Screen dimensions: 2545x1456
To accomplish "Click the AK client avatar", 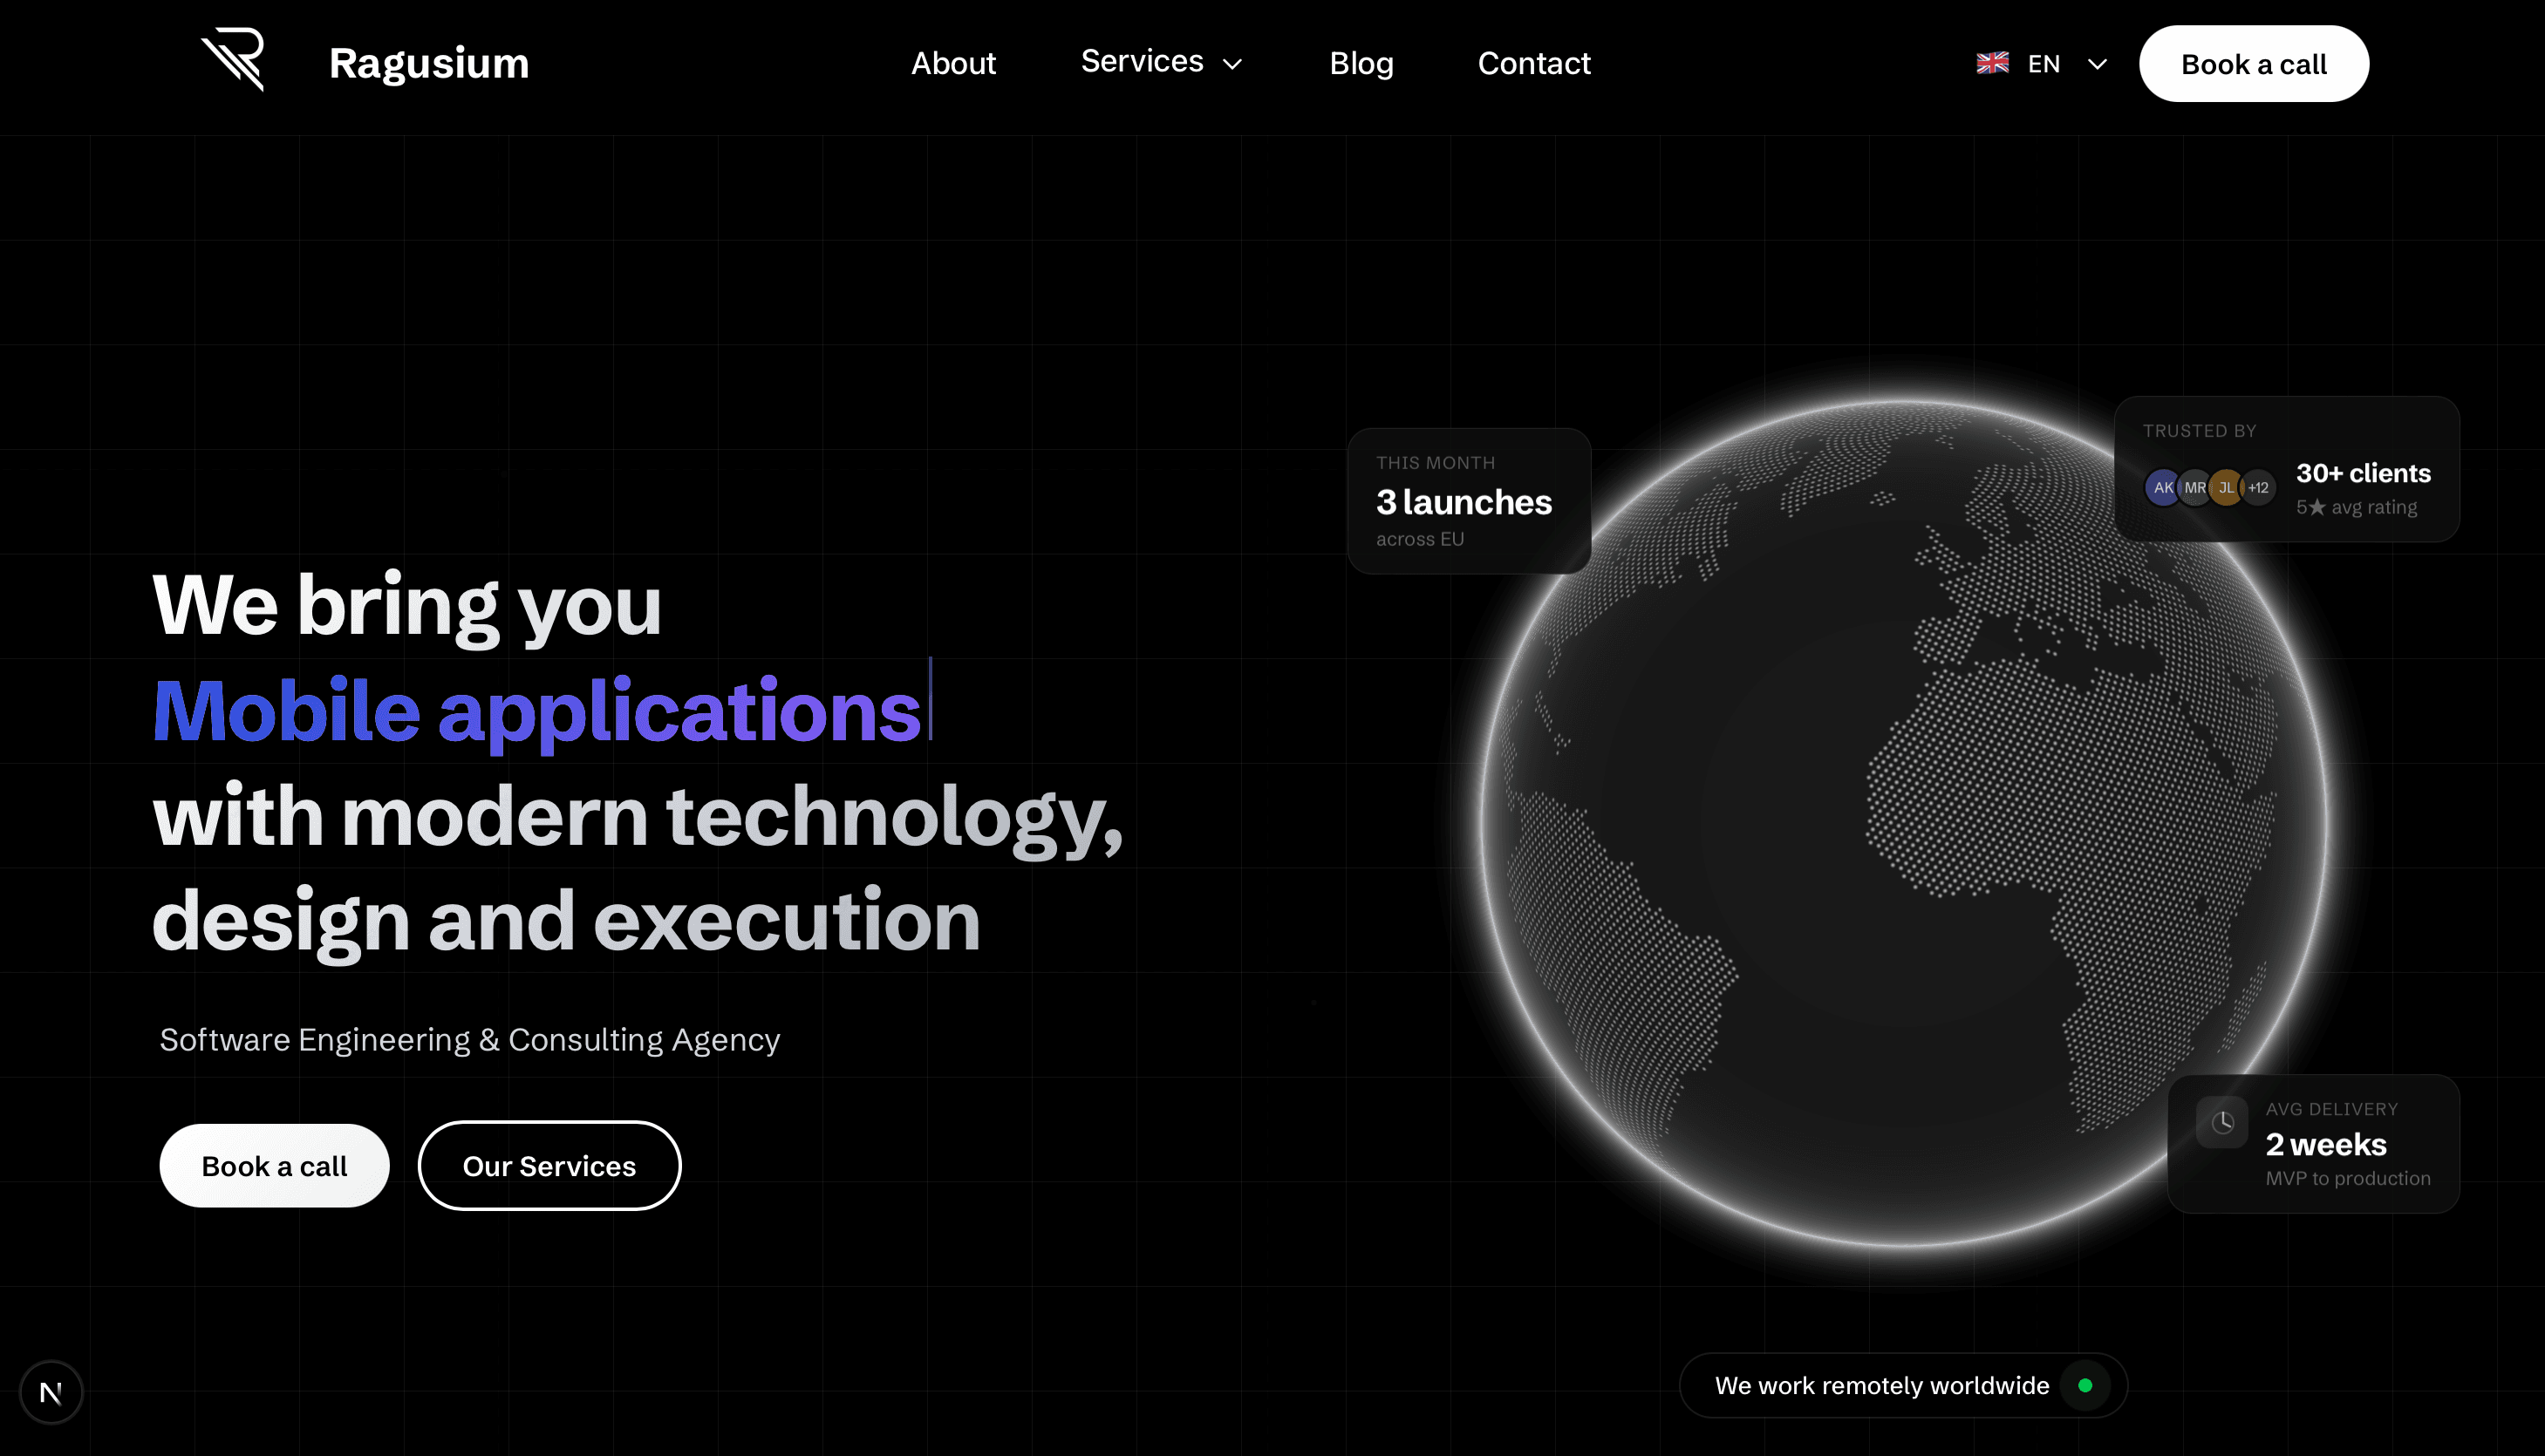I will [2164, 487].
